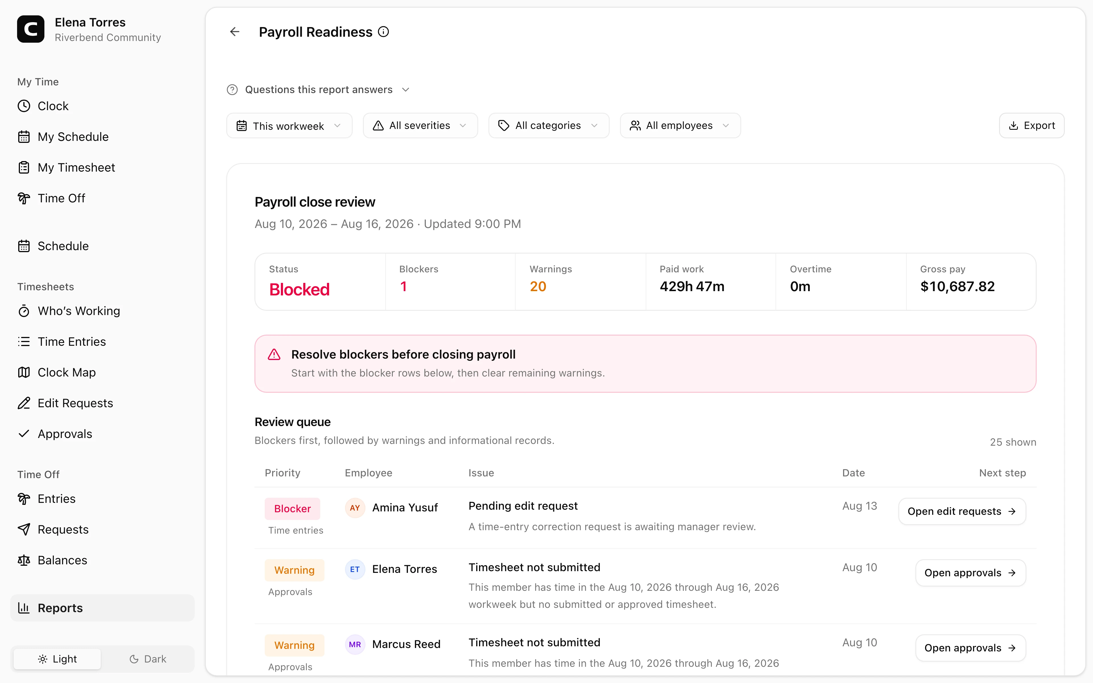Click the Time Entries list icon
Screen dimensions: 1093x683
pyautogui.click(x=24, y=342)
